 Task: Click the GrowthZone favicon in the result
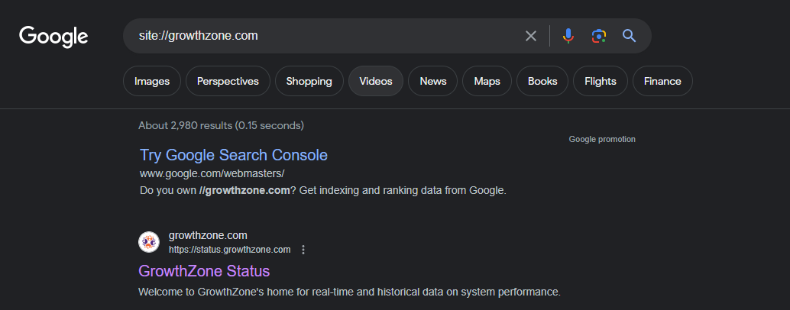(x=149, y=242)
